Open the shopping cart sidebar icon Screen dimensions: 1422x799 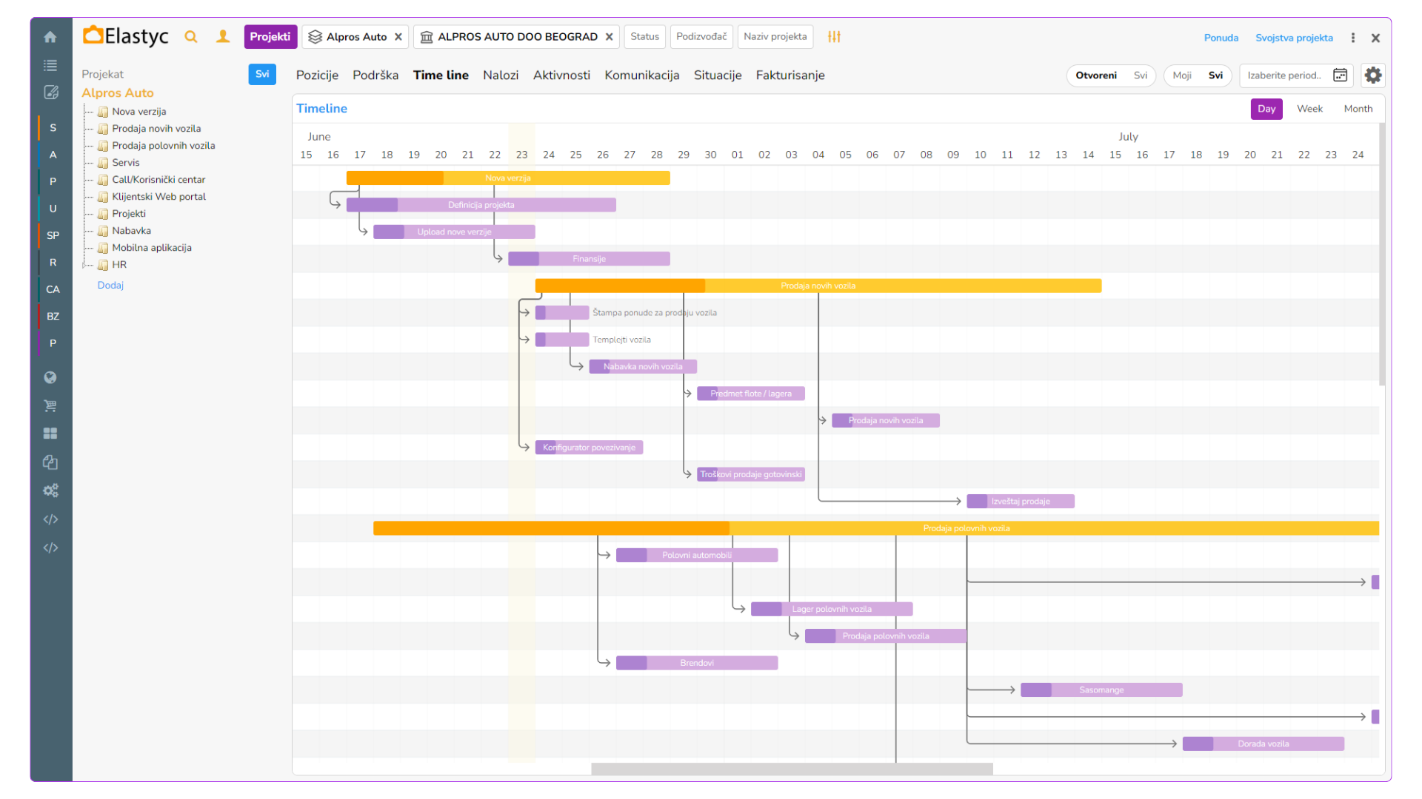point(50,405)
